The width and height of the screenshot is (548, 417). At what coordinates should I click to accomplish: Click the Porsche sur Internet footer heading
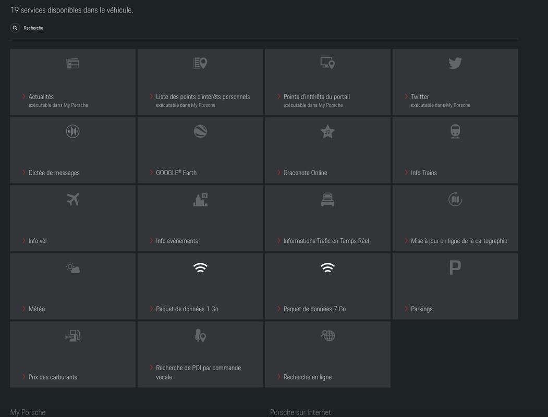point(300,412)
